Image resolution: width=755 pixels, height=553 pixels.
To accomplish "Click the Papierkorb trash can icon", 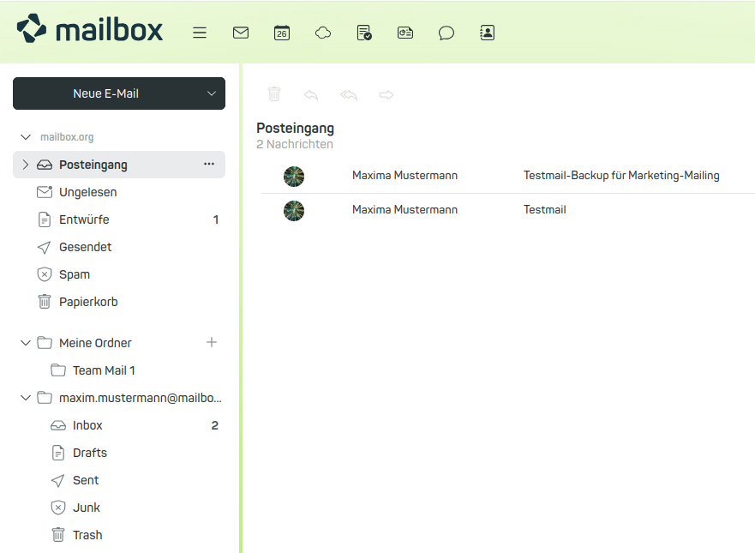I will point(45,302).
